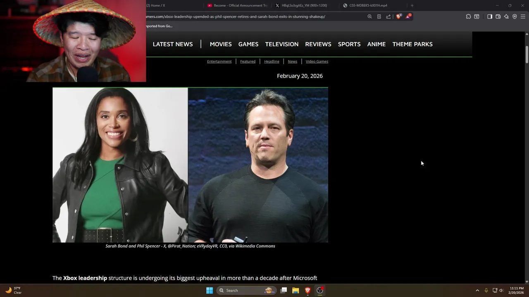Follow the Entertainment category link
The height and width of the screenshot is (297, 529).
(x=219, y=61)
